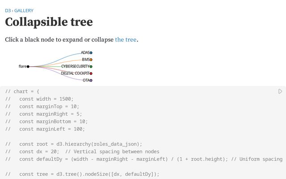Click the CYBERSECURITY text label
This screenshot has height=179, width=286.
click(75, 67)
